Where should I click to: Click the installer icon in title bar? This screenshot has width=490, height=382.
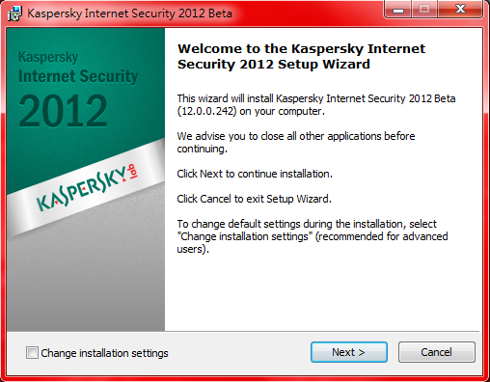coord(14,14)
